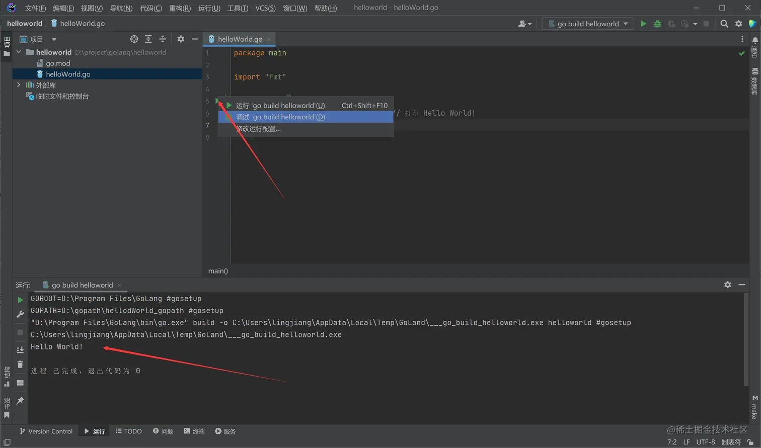The width and height of the screenshot is (761, 448).
Task: Open Notifications sidebar panel
Action: (x=754, y=47)
